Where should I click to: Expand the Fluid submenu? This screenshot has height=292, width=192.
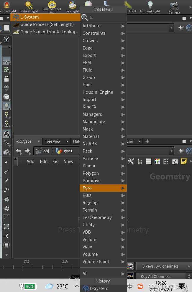[103, 70]
